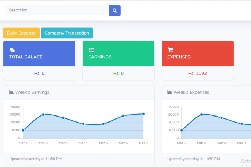Click the TOTAL BALACE card heading
The height and width of the screenshot is (167, 251).
[26, 57]
